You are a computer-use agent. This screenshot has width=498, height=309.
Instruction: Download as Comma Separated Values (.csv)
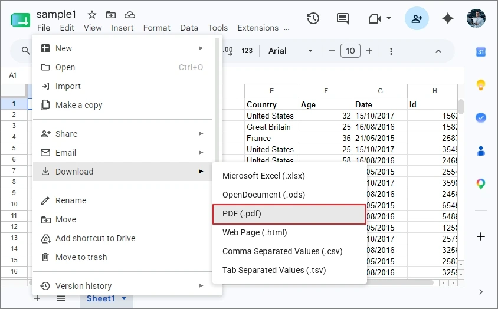click(x=289, y=251)
